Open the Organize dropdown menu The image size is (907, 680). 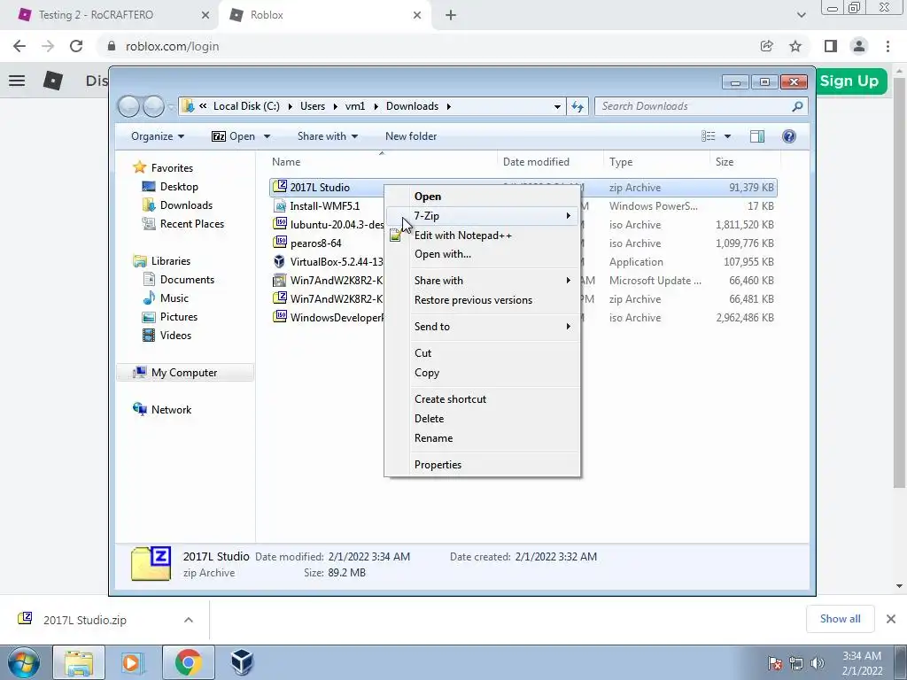click(158, 136)
